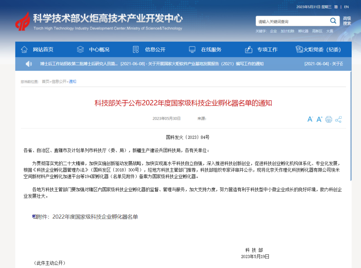The height and width of the screenshot is (268, 361).
Task: Click the house icon beside 网站首页
Action: click(x=24, y=49)
